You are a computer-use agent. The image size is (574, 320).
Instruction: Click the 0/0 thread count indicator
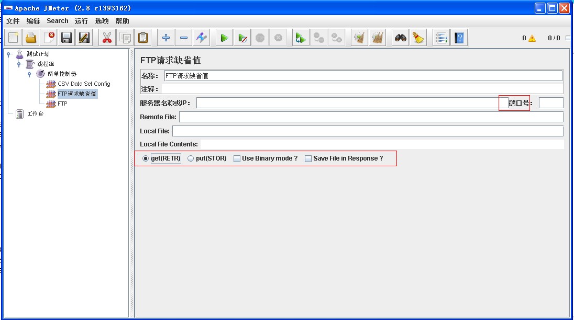pos(554,38)
